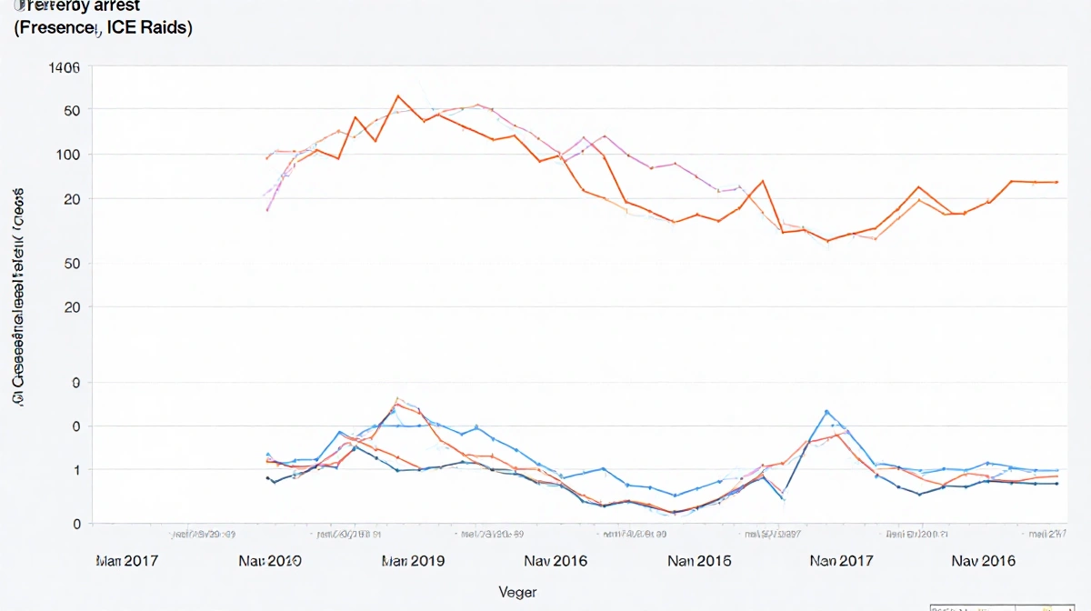This screenshot has height=611, width=1091.
Task: Click the right end of the upper orange line
Action: pos(1056,183)
